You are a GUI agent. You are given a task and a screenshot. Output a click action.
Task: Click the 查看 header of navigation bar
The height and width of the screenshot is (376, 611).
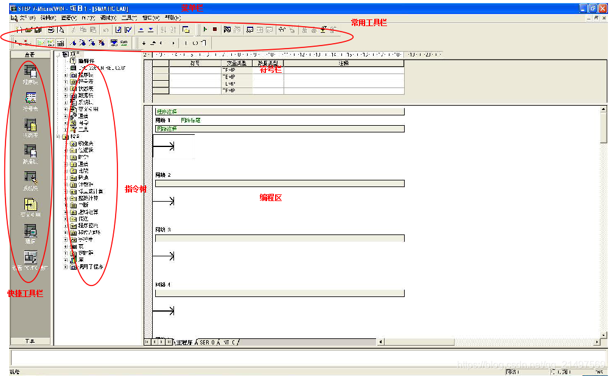(x=30, y=55)
